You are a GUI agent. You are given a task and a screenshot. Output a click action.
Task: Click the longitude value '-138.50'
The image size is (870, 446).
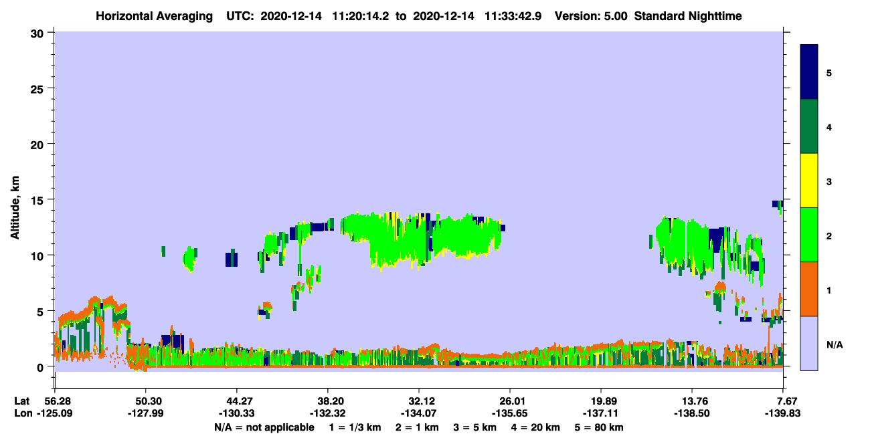692,413
